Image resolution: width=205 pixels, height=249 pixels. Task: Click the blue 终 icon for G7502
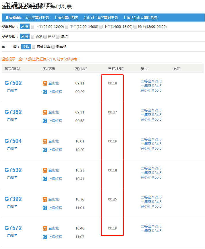point(45,92)
